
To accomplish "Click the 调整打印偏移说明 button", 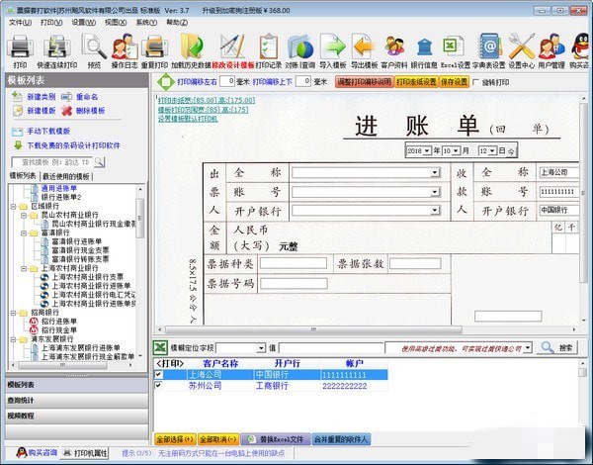I will (364, 82).
